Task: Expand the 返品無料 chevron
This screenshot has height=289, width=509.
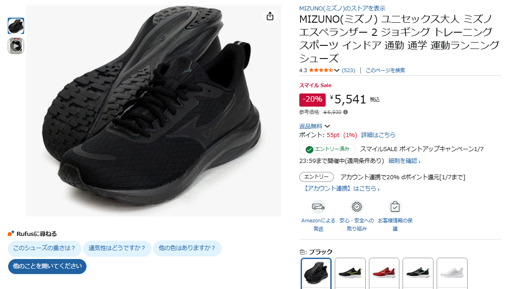Action: (x=327, y=126)
